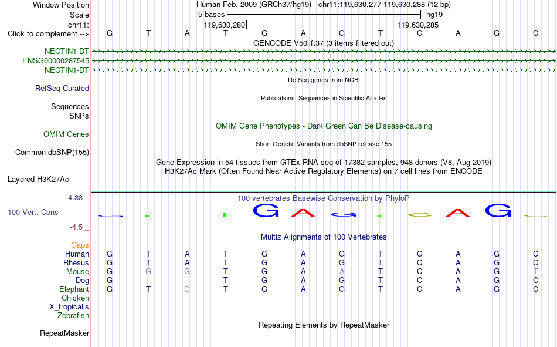
Task: Click the 'Publications: Sequences in Scientific Articles' title
Action: tap(324, 98)
